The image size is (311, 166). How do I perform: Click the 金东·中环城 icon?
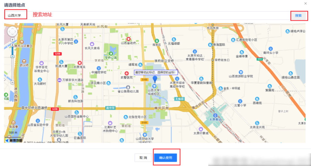tap(220, 88)
